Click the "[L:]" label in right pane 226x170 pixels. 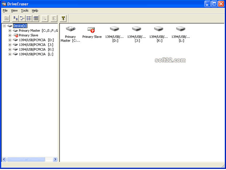182,41
